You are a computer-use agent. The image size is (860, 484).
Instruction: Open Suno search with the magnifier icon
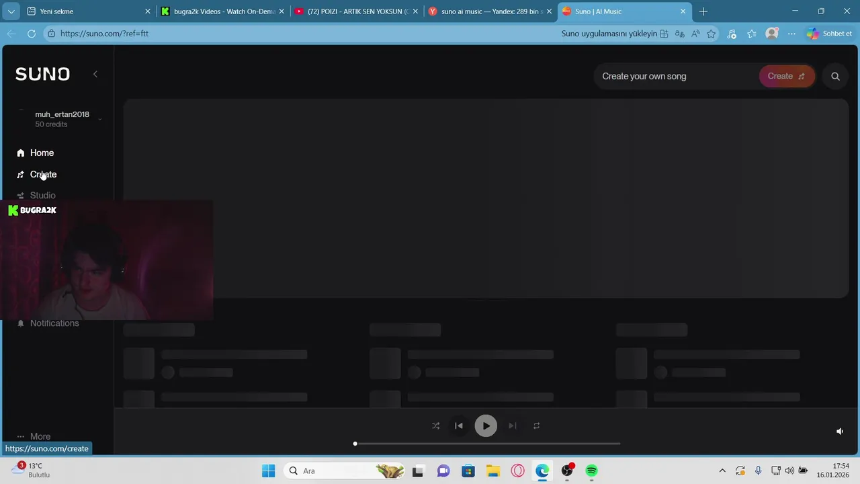coord(835,76)
